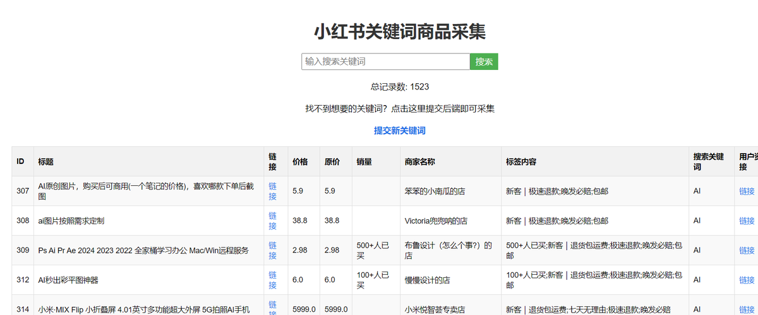Viewport: 758px width, 315px height.
Task: Click price 5999.0 in row 314's 价格 column
Action: pyautogui.click(x=304, y=309)
